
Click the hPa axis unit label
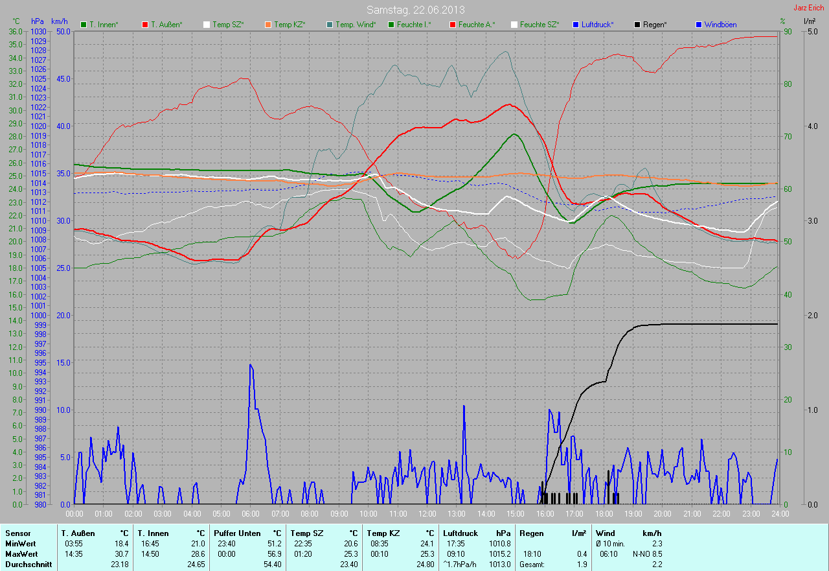click(x=38, y=22)
